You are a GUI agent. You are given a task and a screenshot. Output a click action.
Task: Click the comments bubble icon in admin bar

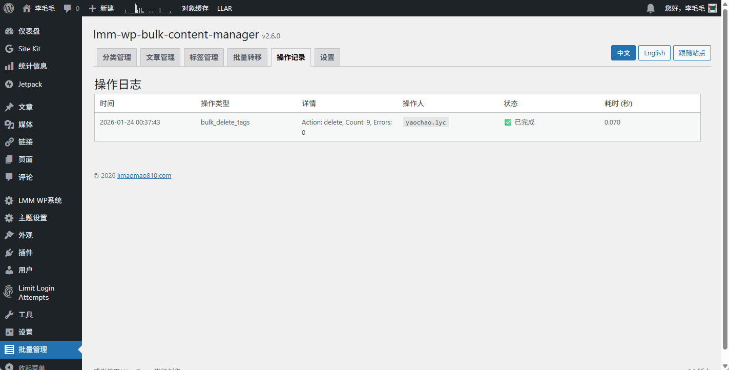[68, 9]
